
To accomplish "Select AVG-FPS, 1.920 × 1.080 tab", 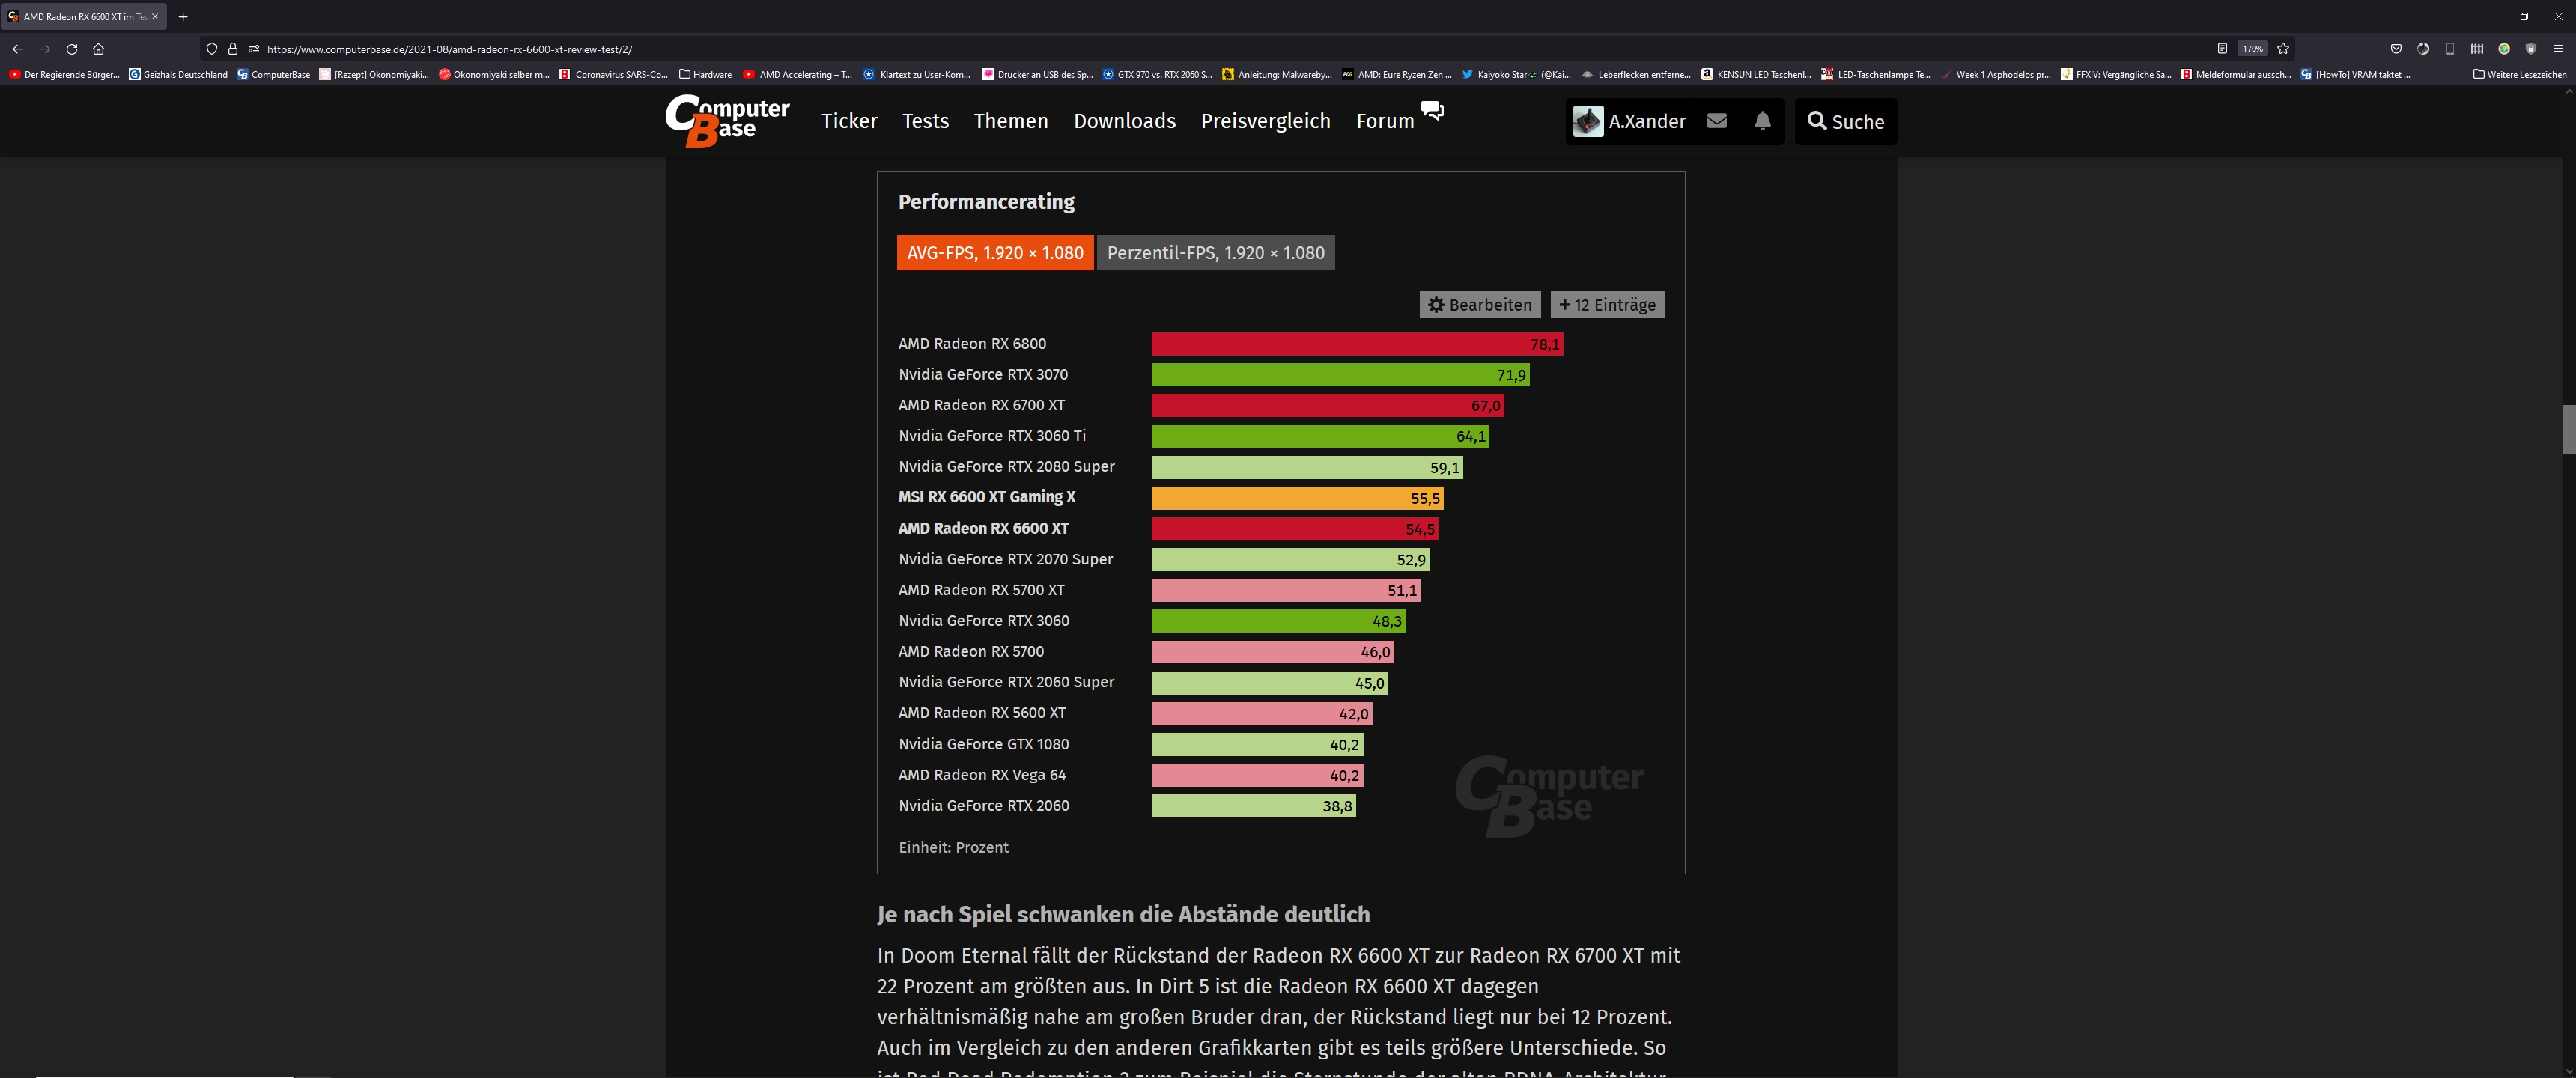I will (x=994, y=253).
